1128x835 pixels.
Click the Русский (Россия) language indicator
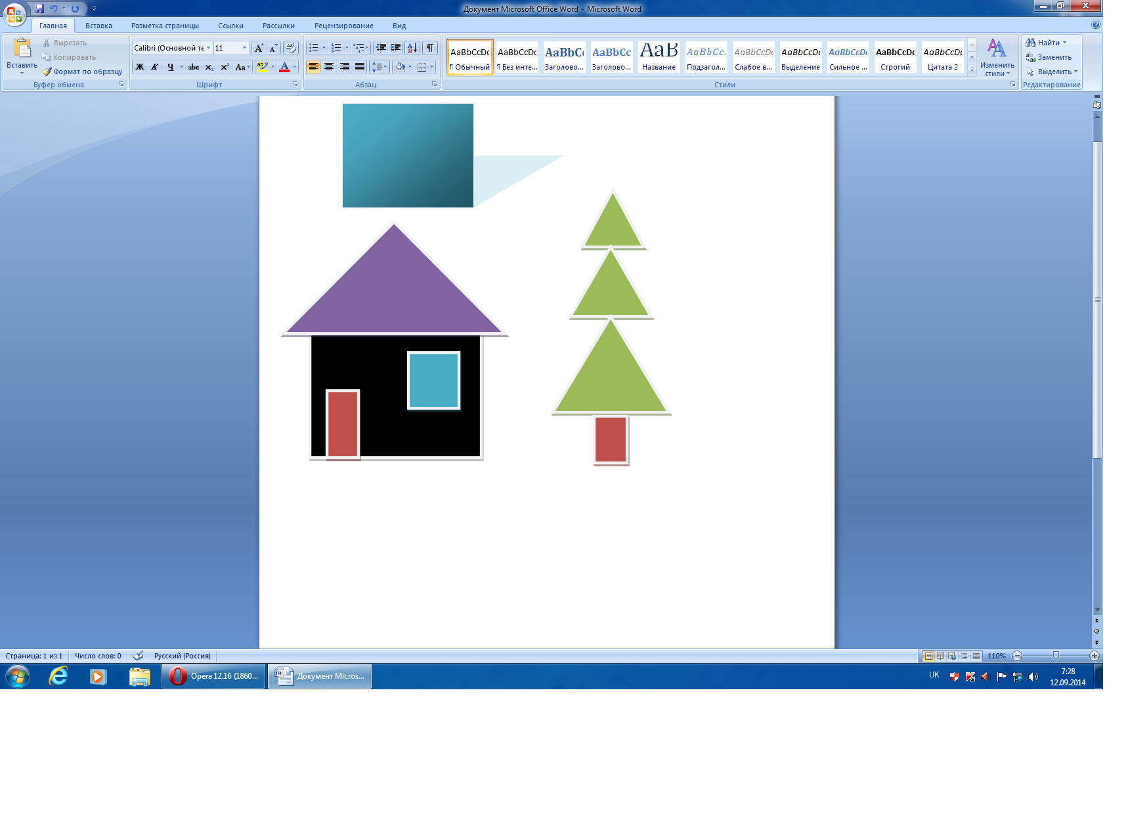(x=182, y=656)
